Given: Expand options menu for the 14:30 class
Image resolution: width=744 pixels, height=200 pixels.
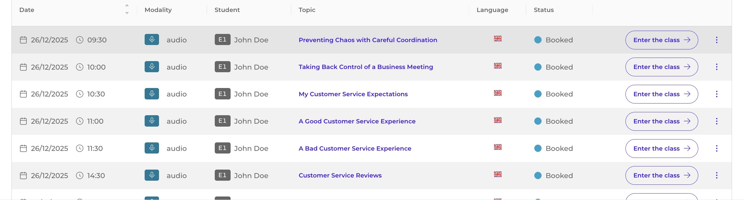Looking at the screenshot, I should tap(716, 175).
